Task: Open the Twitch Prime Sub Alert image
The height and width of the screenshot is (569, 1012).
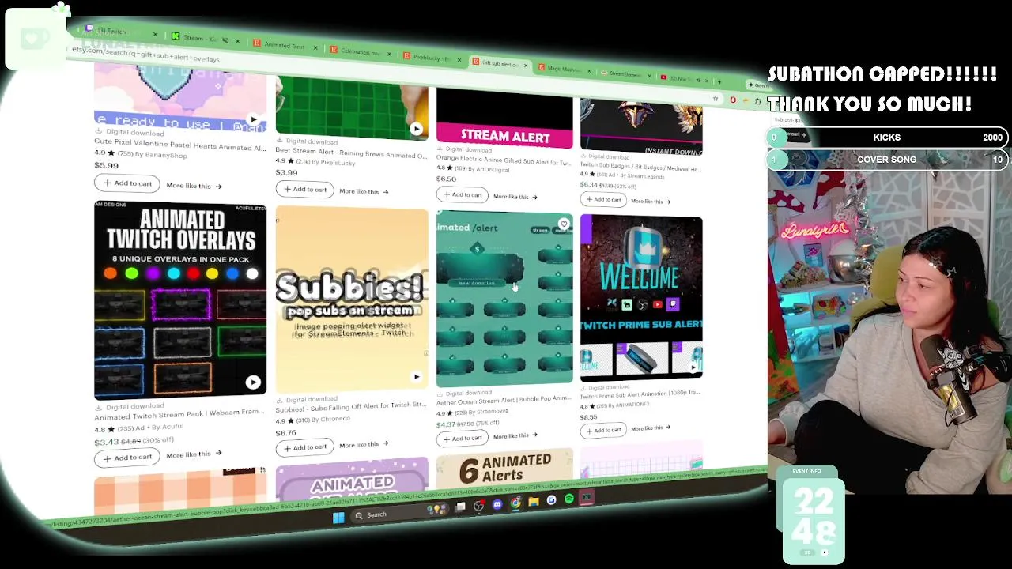Action: tap(641, 299)
